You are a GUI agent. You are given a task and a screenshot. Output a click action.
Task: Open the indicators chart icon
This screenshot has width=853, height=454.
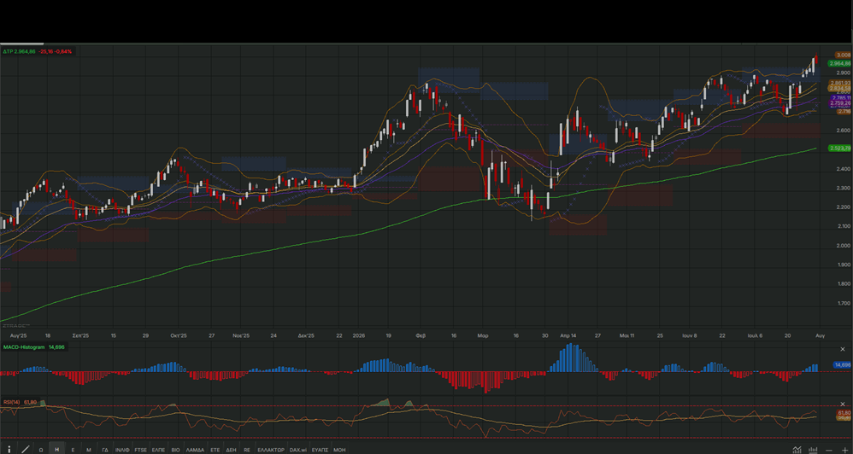tap(797, 450)
